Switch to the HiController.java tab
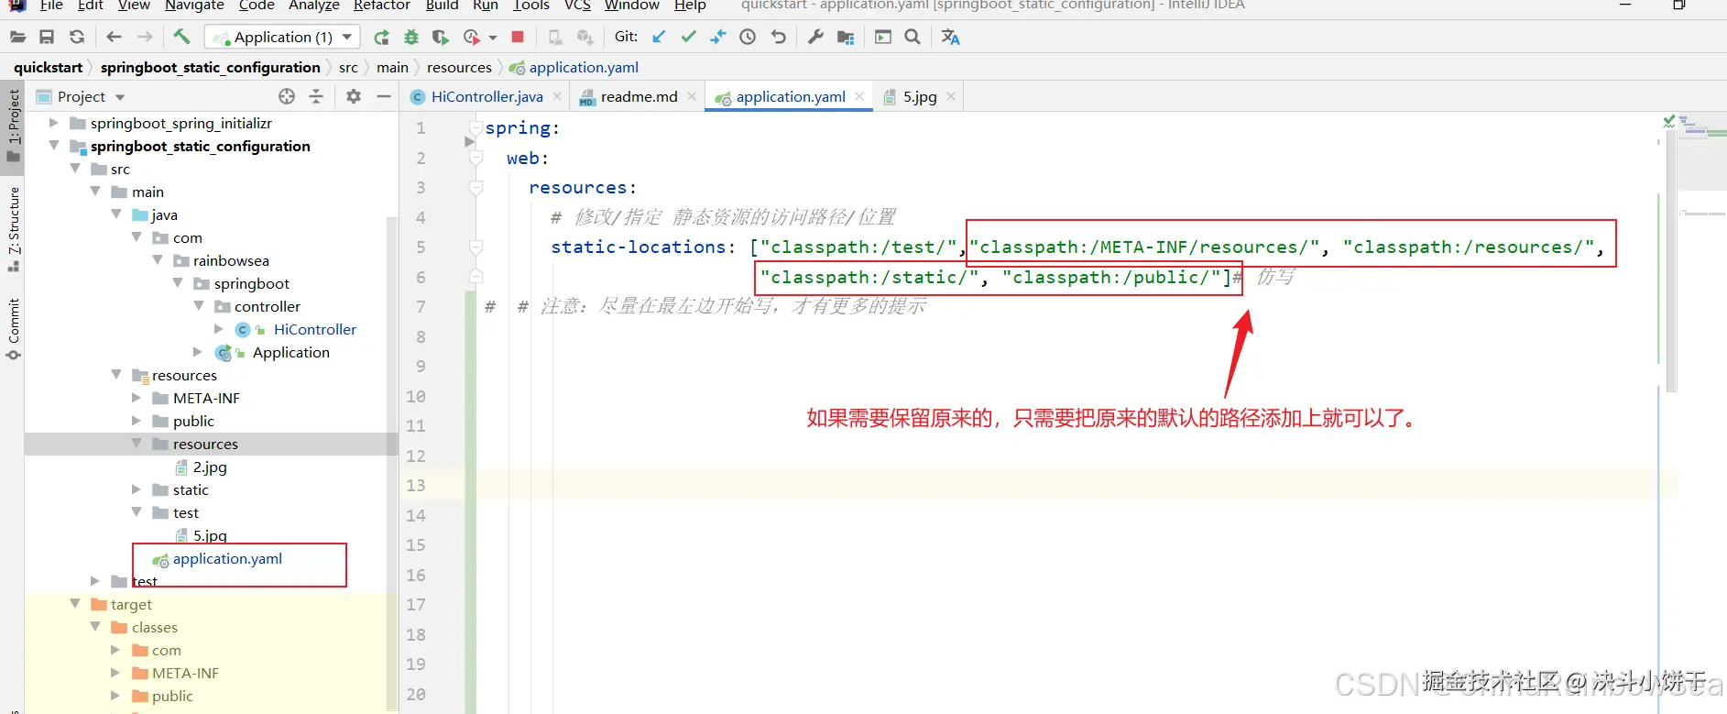Viewport: 1727px width, 714px height. point(486,97)
